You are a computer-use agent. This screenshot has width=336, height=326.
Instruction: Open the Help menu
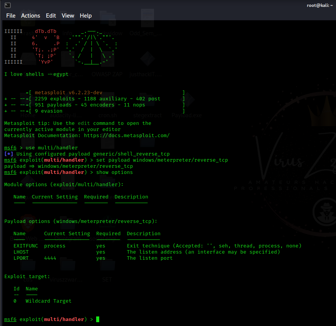tap(86, 16)
